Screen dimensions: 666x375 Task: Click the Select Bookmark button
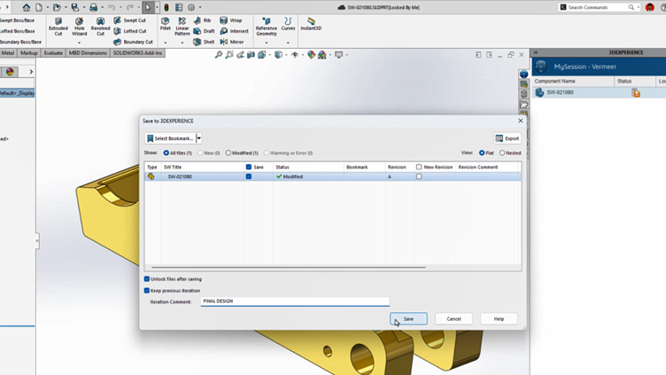tap(170, 138)
